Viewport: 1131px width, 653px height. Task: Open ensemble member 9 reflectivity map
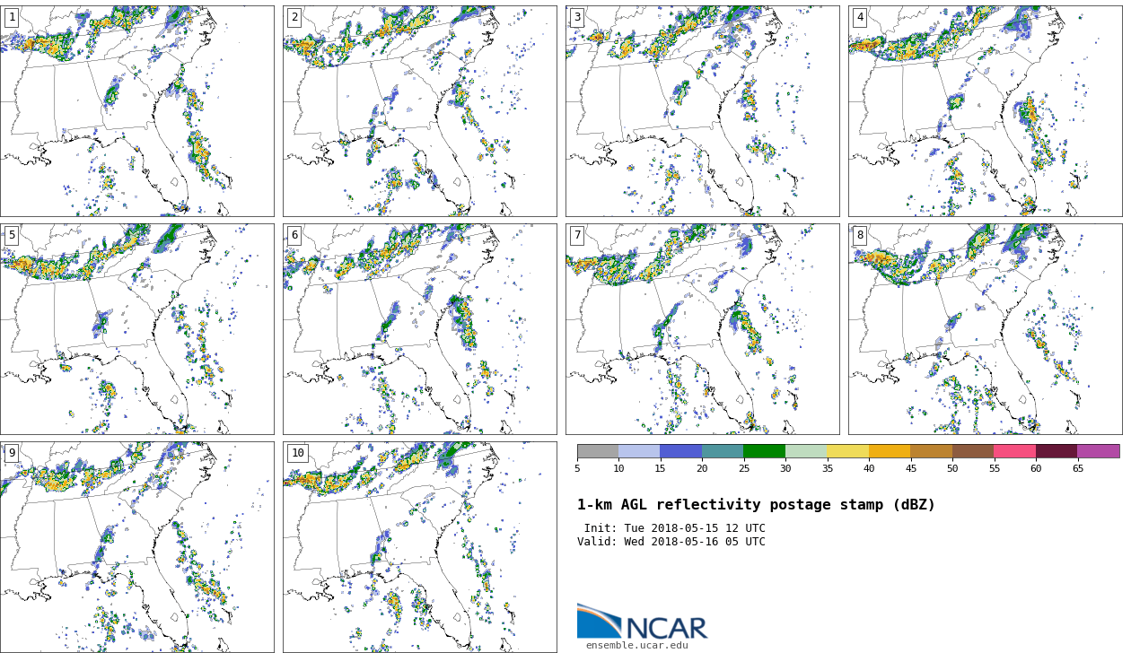click(x=136, y=546)
